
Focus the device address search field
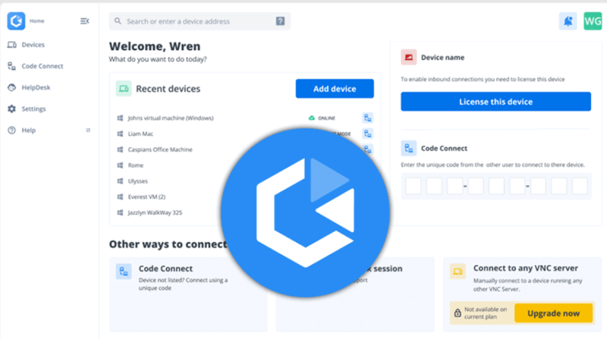coord(200,21)
